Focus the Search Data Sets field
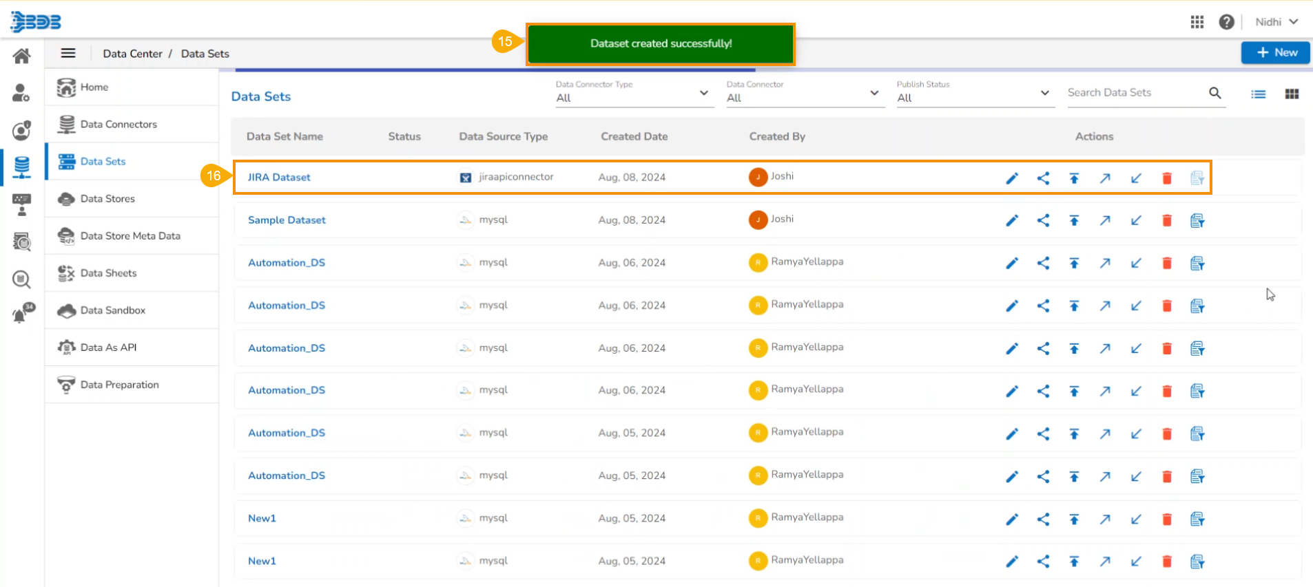1313x587 pixels. point(1135,93)
